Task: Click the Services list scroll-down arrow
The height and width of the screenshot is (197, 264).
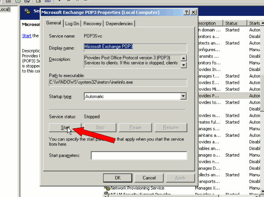Action: (262, 191)
